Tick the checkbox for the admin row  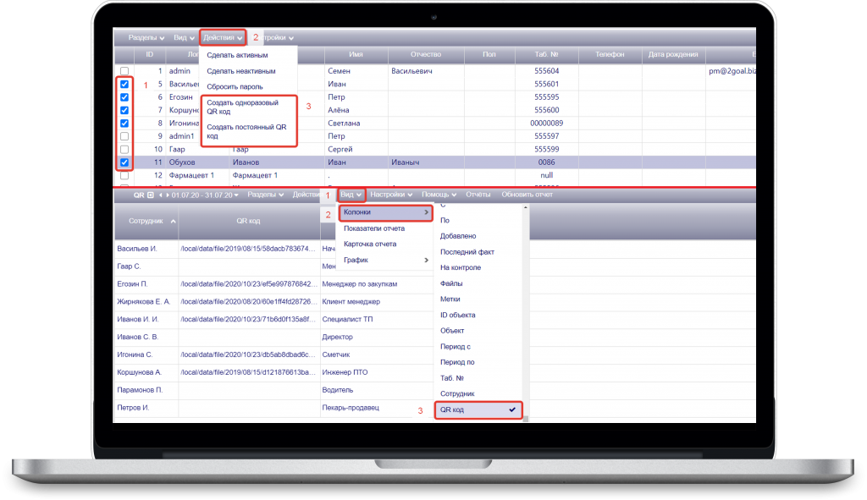coord(124,71)
